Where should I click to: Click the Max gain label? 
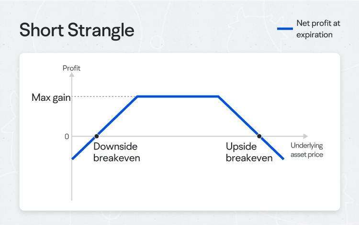pos(51,97)
